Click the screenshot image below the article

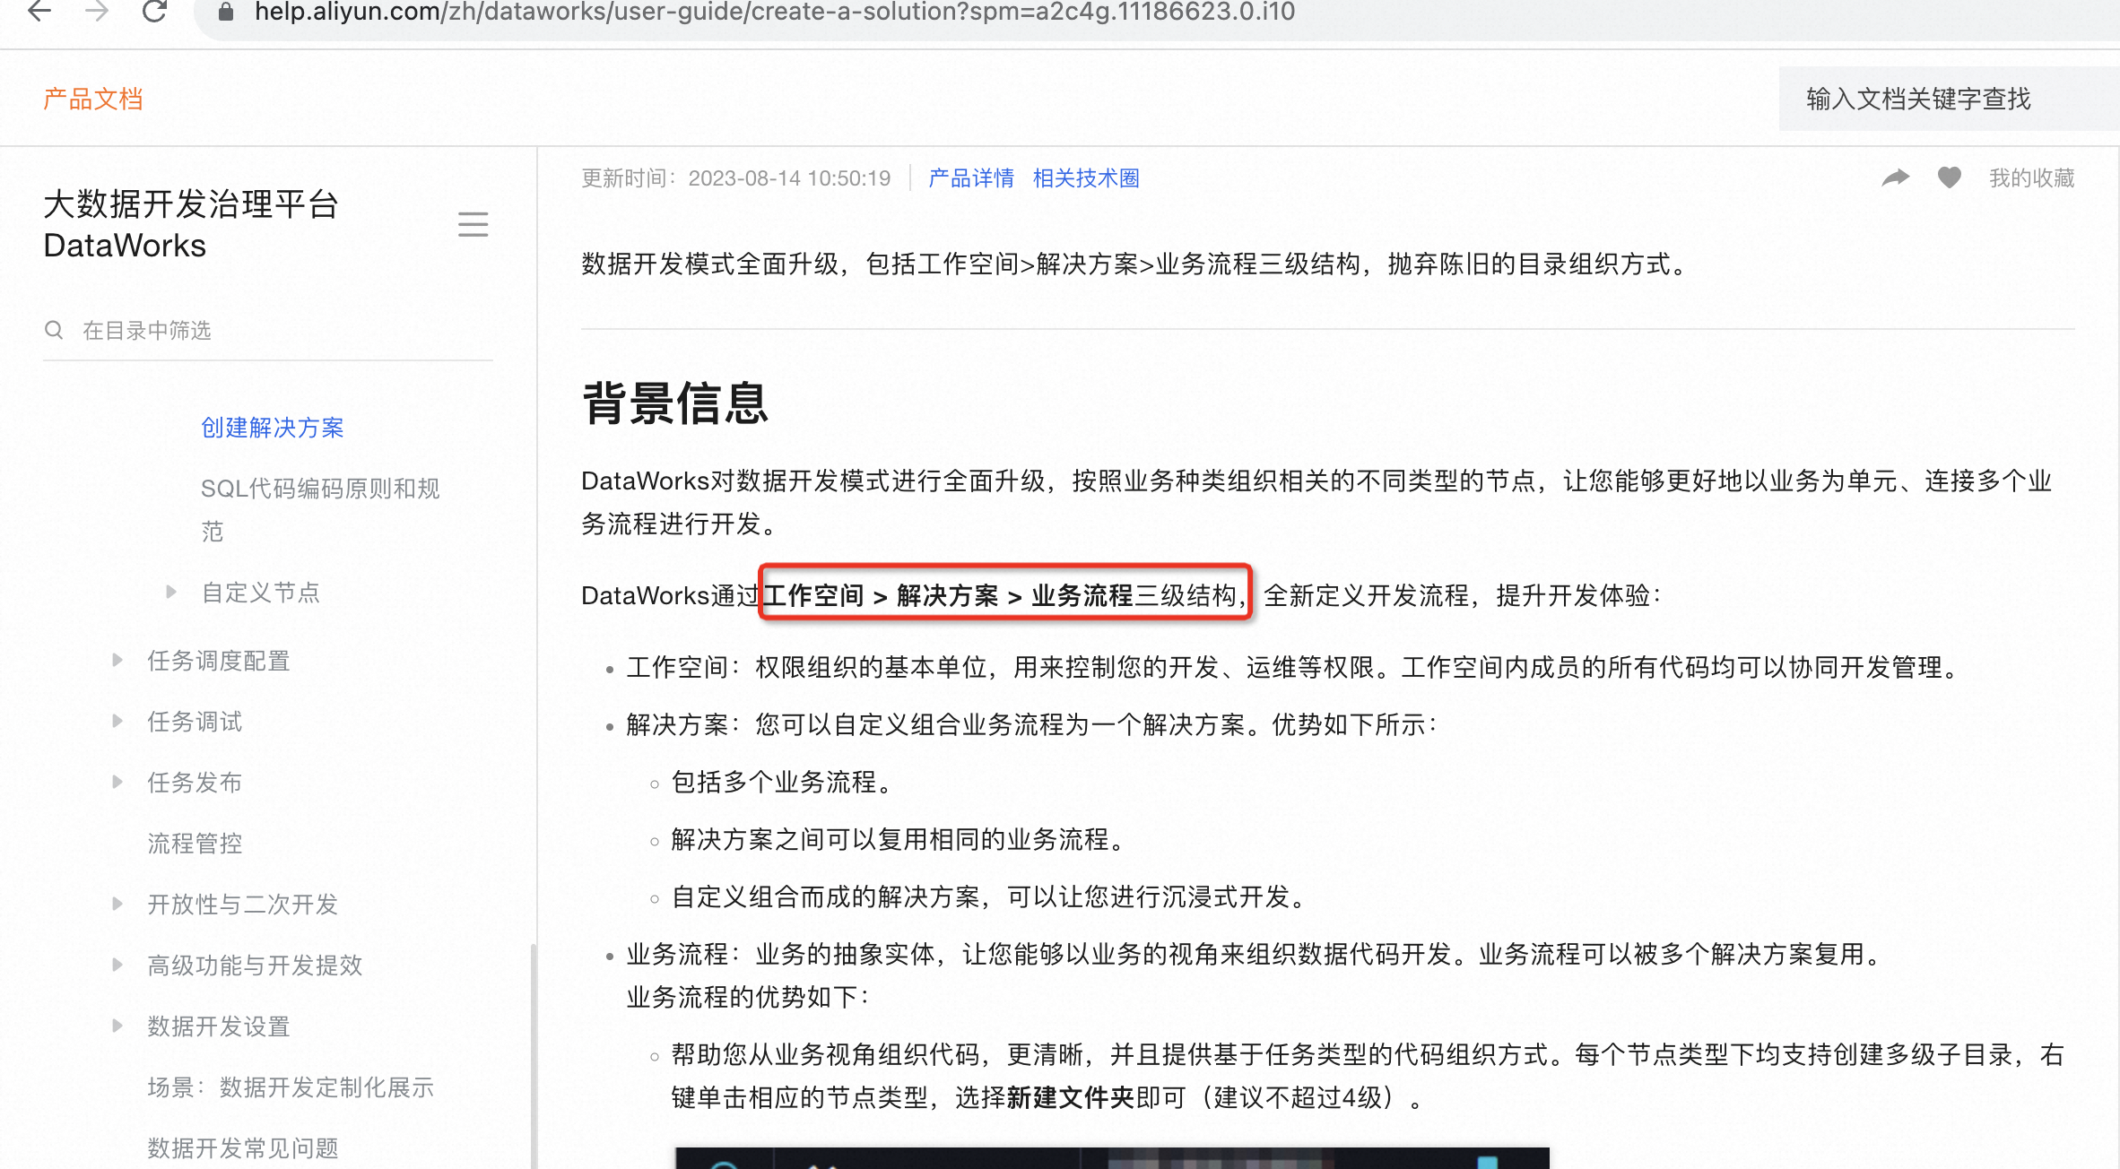(1112, 1157)
